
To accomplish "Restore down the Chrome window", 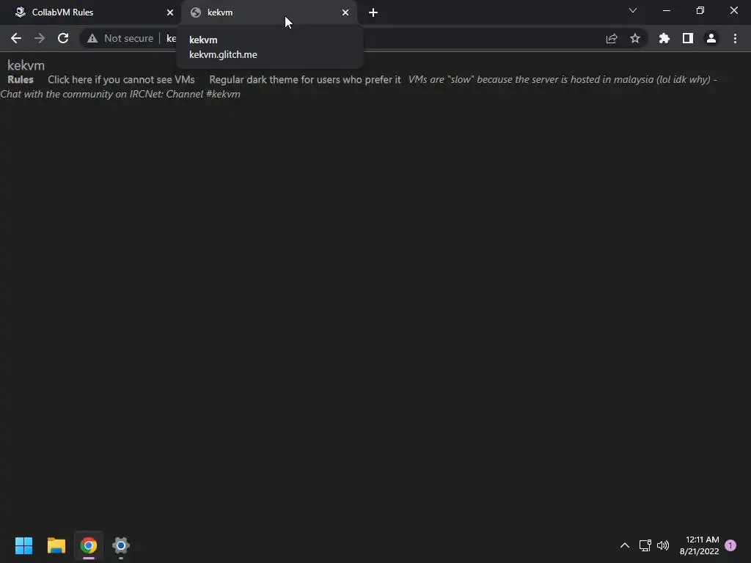I will pos(700,10).
